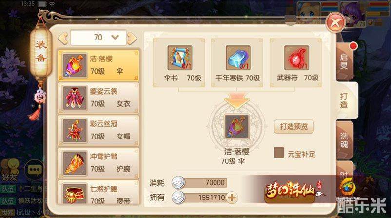Click the left arrow for previous level

(62, 38)
